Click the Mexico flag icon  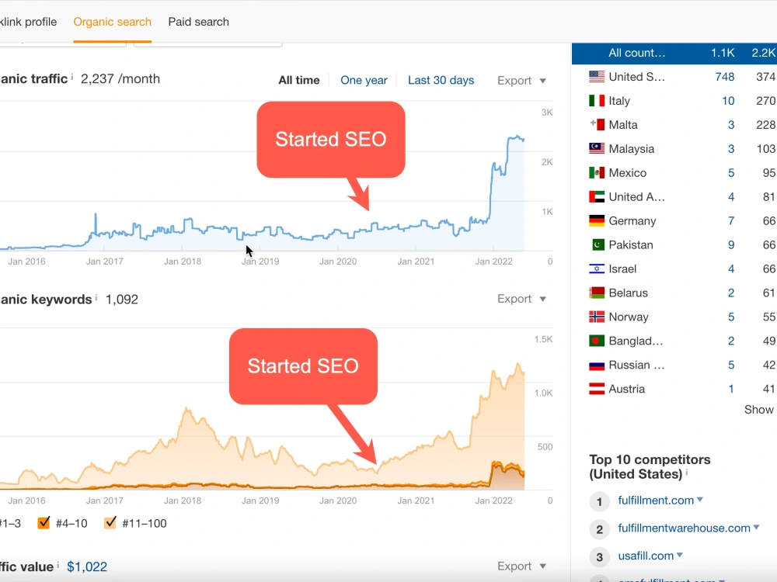coord(597,173)
